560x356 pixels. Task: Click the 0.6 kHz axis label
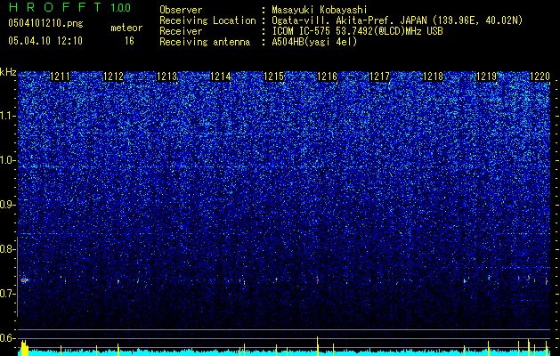click(x=8, y=338)
